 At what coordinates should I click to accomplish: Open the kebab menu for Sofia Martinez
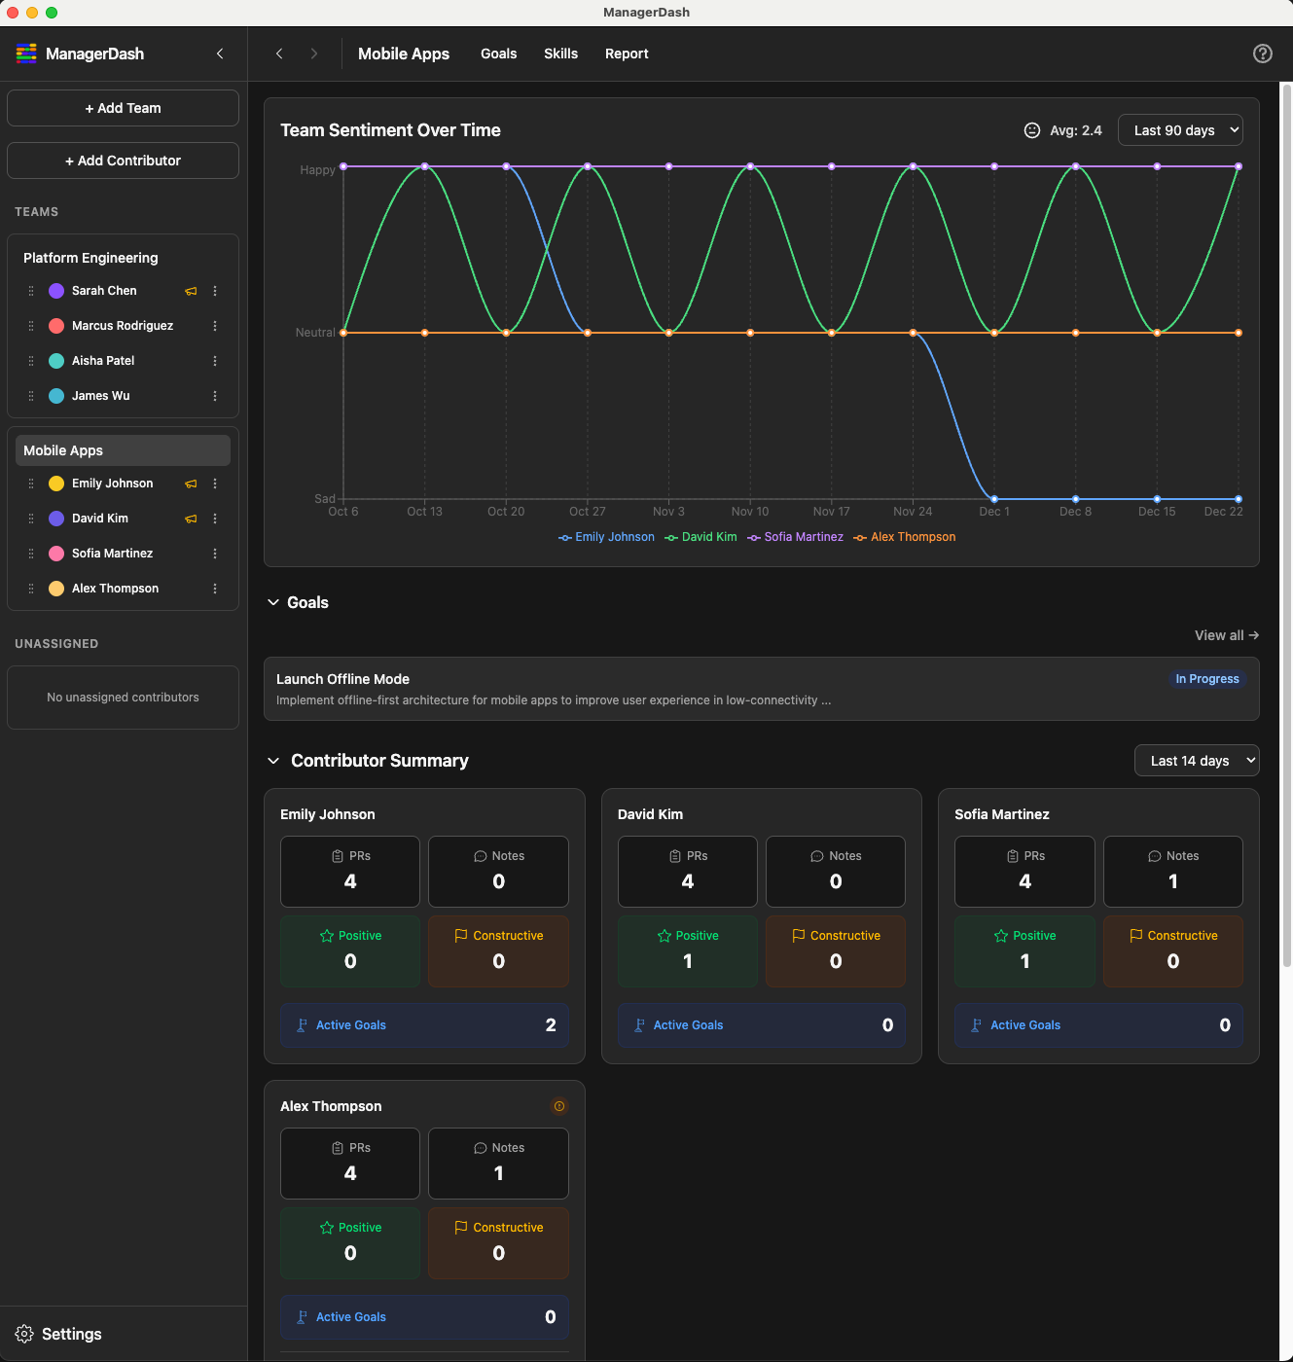pyautogui.click(x=215, y=553)
